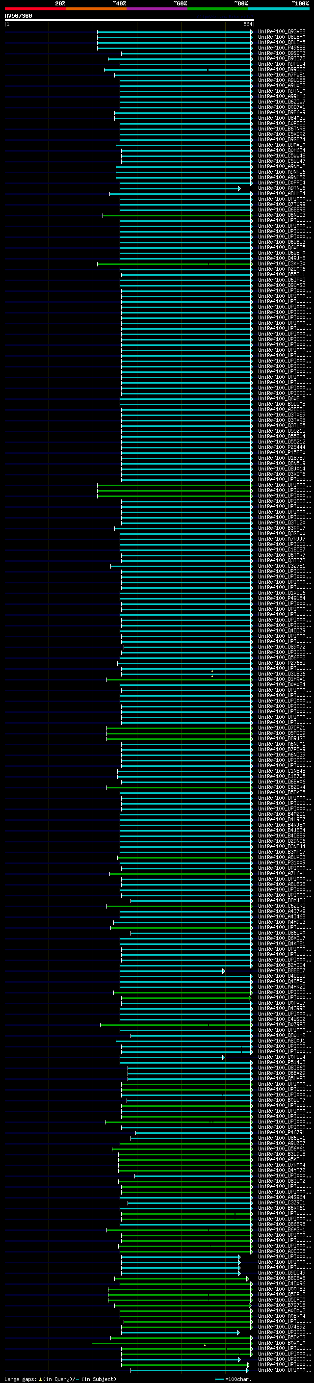Click the orange ~40% identity legend segment
The width and height of the screenshot is (314, 1383).
coord(96,9)
